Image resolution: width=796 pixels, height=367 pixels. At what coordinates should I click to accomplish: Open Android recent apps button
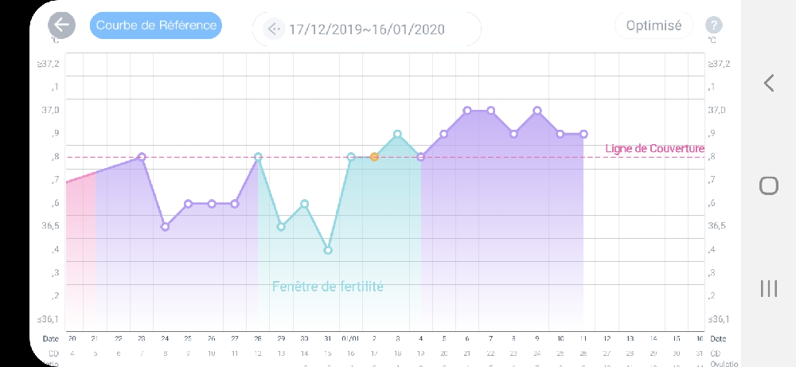pyautogui.click(x=768, y=288)
